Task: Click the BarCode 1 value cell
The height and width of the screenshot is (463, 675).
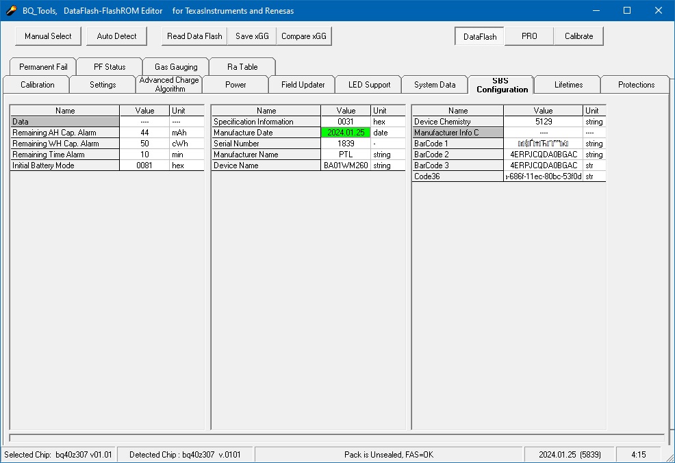Action: pyautogui.click(x=544, y=144)
